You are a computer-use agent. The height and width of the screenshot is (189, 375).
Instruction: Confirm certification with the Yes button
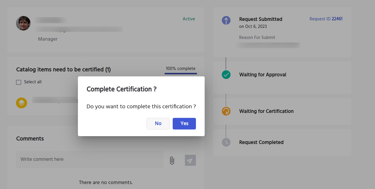click(x=184, y=123)
